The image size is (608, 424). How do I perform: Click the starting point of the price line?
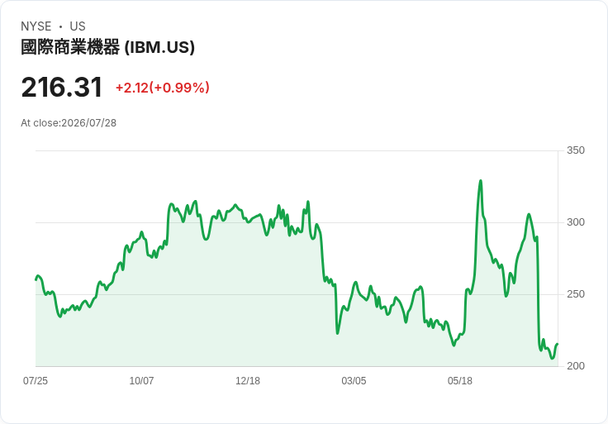tap(36, 279)
